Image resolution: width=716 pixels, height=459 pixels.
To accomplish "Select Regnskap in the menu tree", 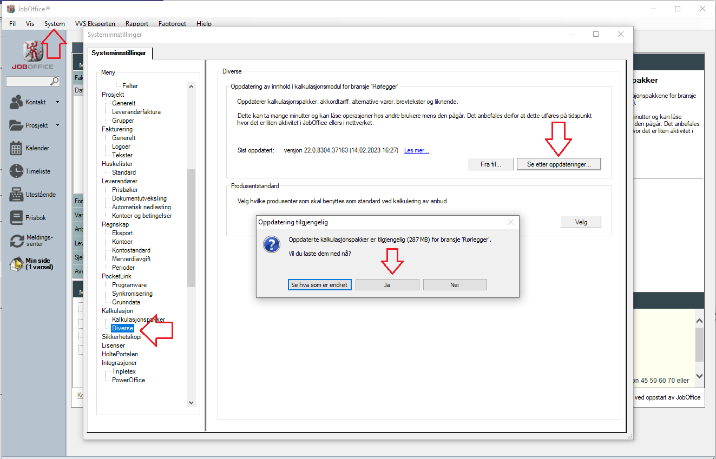I will coord(115,224).
